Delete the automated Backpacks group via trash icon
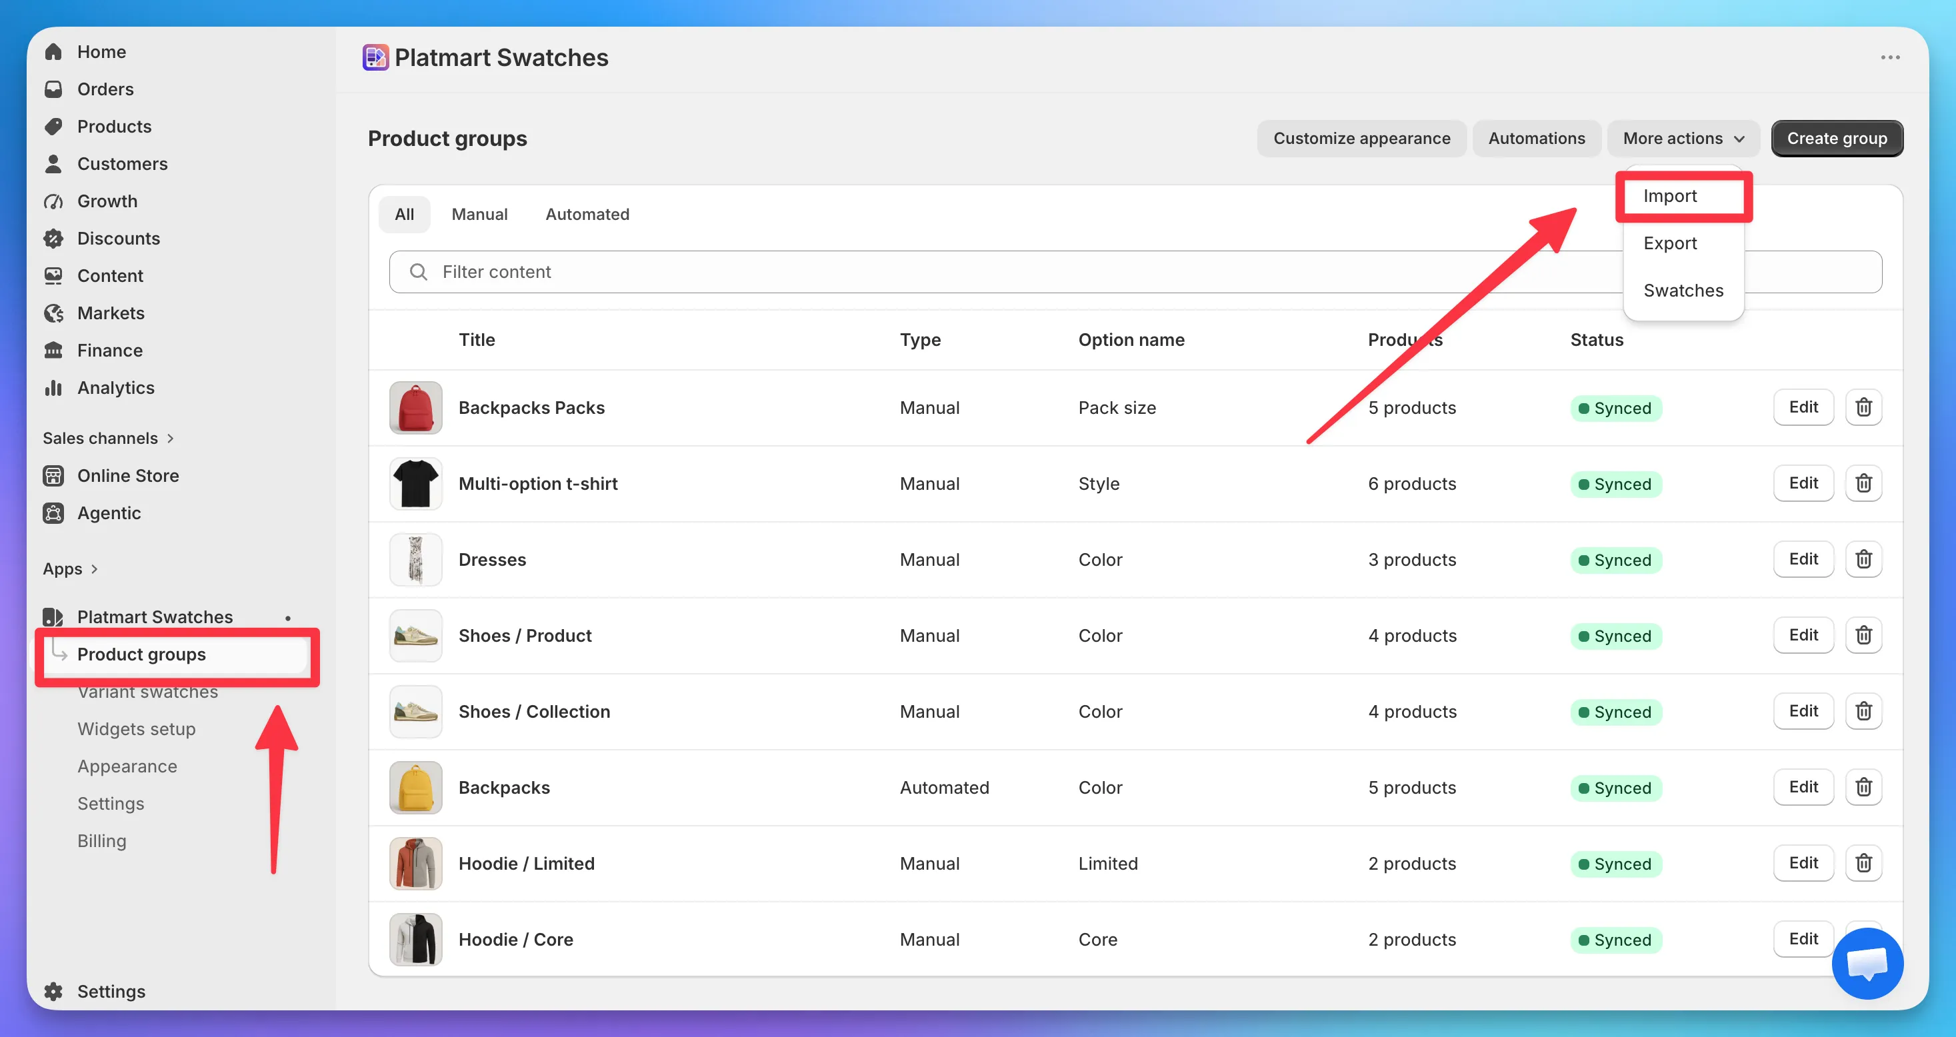This screenshot has height=1037, width=1956. 1863,787
